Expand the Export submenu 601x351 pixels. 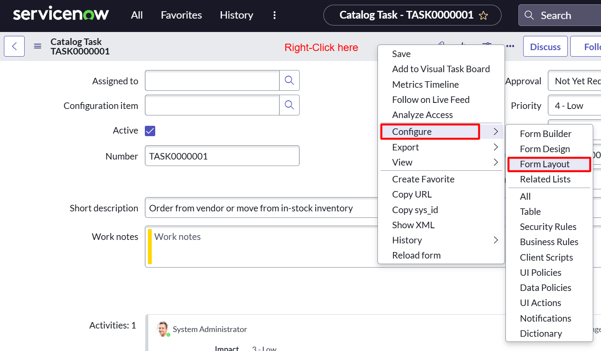441,147
